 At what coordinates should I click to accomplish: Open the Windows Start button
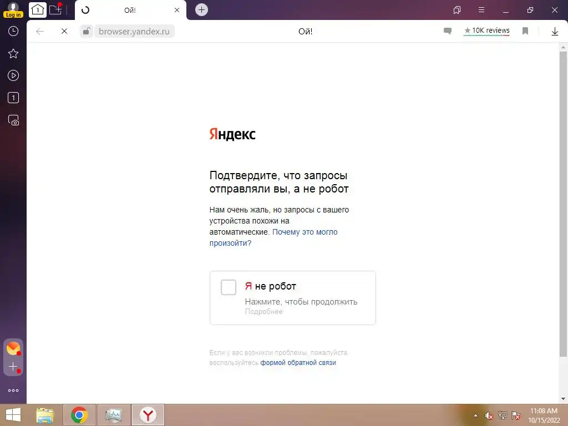(13, 415)
